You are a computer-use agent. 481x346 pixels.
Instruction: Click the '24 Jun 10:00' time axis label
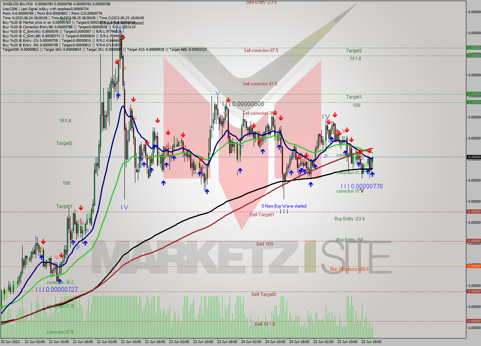[276, 342]
